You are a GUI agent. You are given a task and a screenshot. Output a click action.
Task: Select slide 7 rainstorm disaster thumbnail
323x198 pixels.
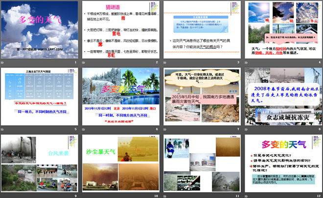202,97
